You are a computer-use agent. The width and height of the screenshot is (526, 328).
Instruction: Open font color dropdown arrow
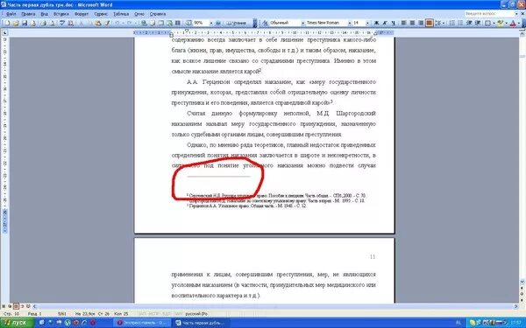[x=519, y=23]
